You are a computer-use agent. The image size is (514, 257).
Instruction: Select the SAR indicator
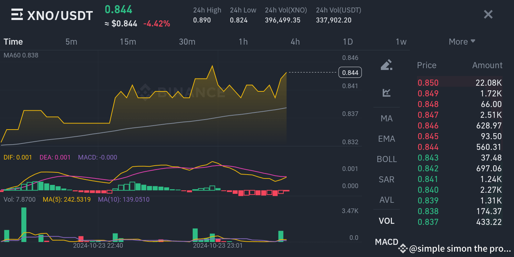coord(387,179)
